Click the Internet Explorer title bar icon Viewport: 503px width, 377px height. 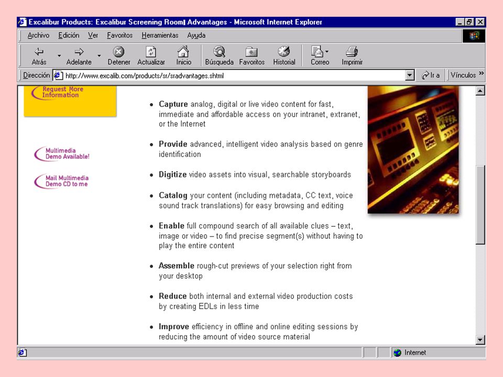(22, 22)
